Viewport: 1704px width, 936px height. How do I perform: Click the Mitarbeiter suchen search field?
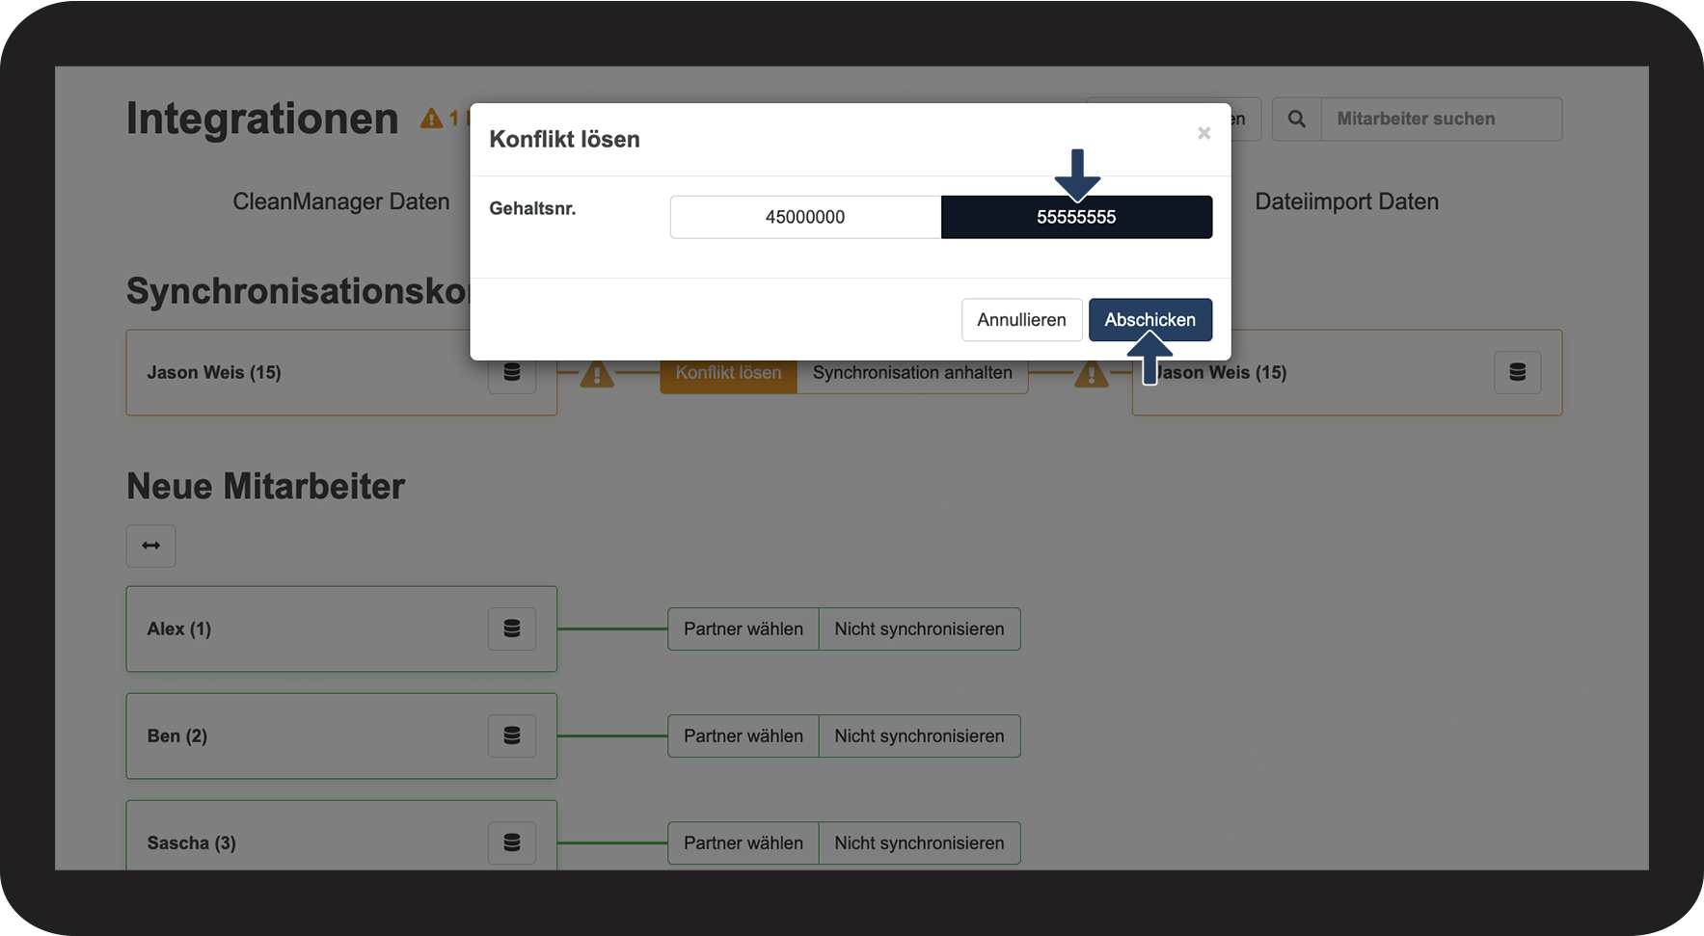coord(1441,120)
